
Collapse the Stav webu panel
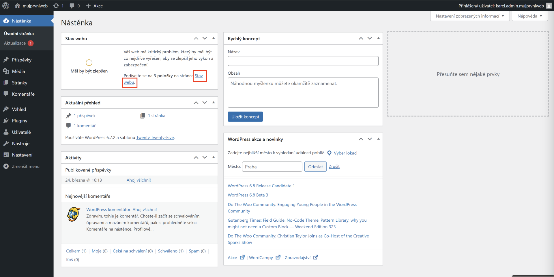pyautogui.click(x=214, y=38)
